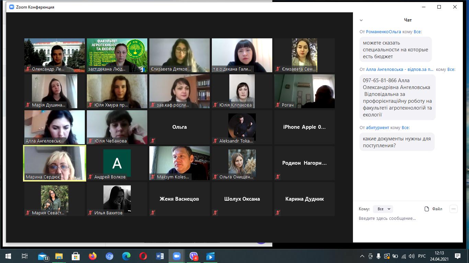Click muted mic icon on Рогач tile

(278, 105)
